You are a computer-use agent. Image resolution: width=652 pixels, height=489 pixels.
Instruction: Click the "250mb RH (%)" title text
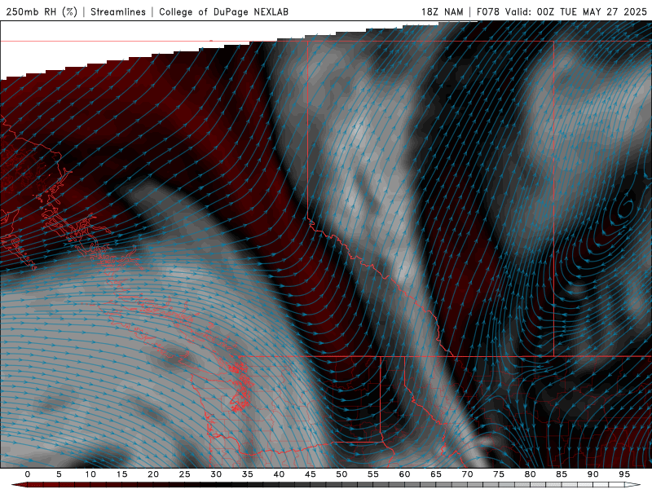(42, 11)
